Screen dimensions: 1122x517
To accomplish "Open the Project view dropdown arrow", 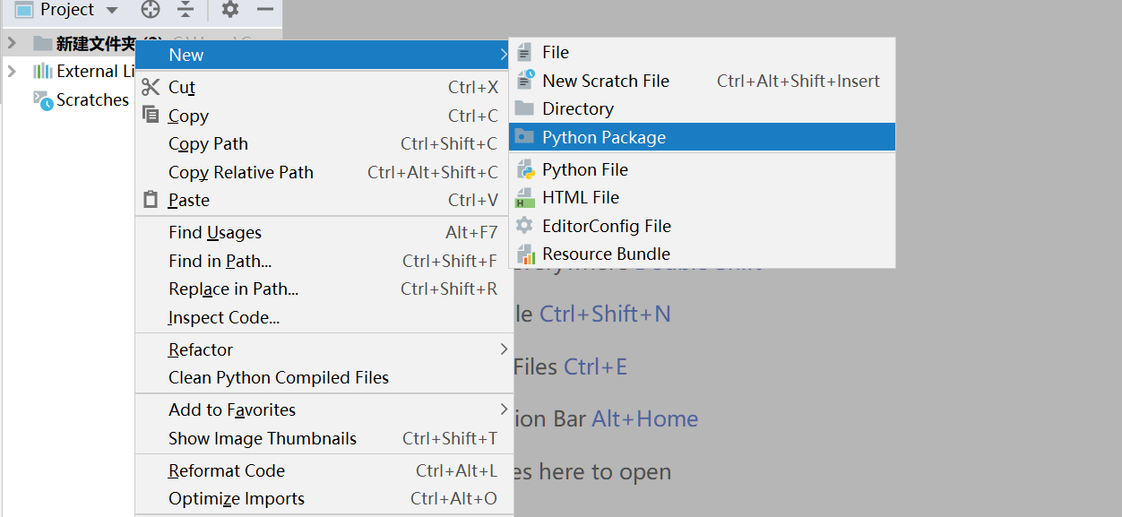I will pyautogui.click(x=112, y=10).
